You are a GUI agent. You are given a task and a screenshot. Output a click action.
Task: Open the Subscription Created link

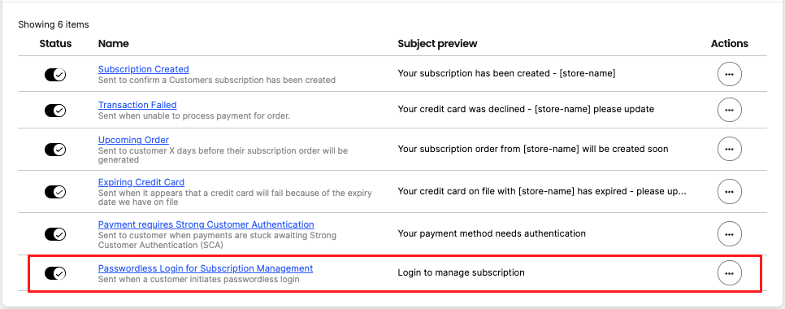(144, 69)
